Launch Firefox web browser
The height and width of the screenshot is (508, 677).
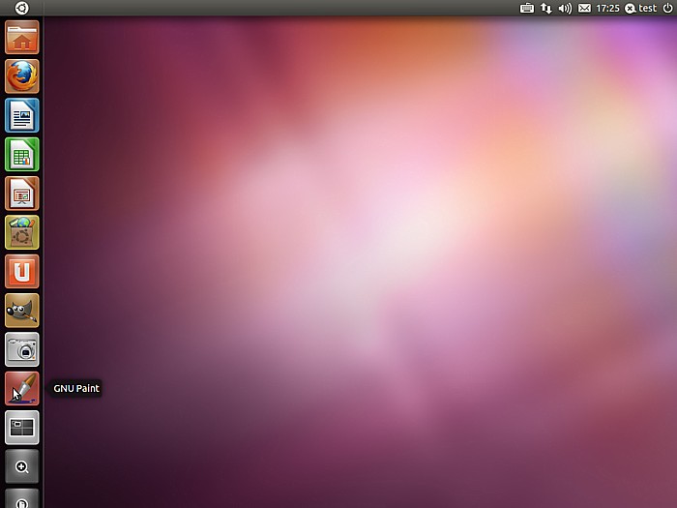22,76
